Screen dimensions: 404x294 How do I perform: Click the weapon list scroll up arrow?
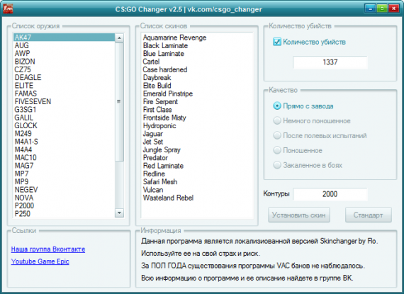[119, 38]
